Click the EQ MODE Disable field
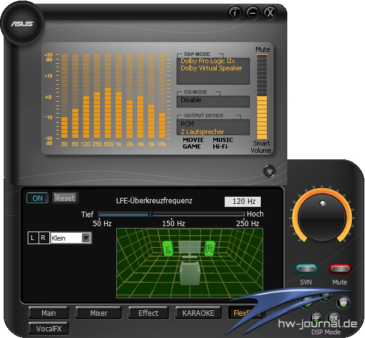Image resolution: width=365 pixels, height=338 pixels. (213, 102)
